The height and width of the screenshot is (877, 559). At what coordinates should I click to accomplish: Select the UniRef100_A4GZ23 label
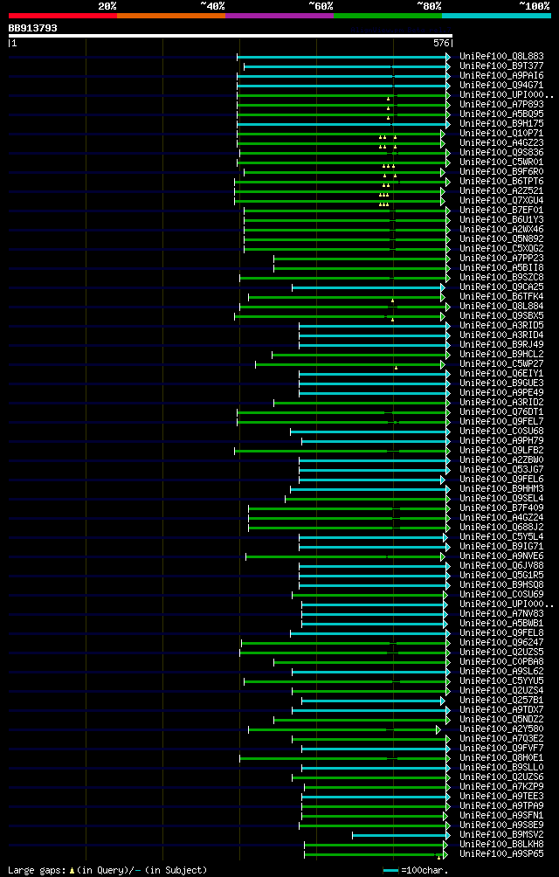pos(501,142)
